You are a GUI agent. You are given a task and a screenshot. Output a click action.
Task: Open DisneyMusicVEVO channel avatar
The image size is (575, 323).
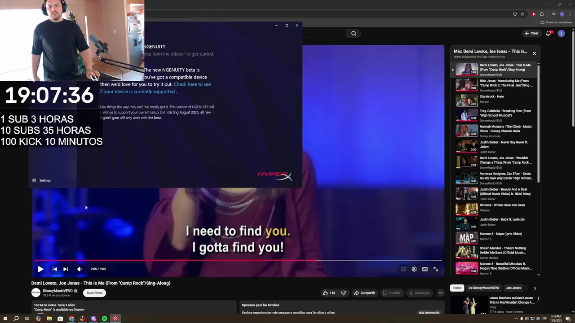(x=35, y=292)
